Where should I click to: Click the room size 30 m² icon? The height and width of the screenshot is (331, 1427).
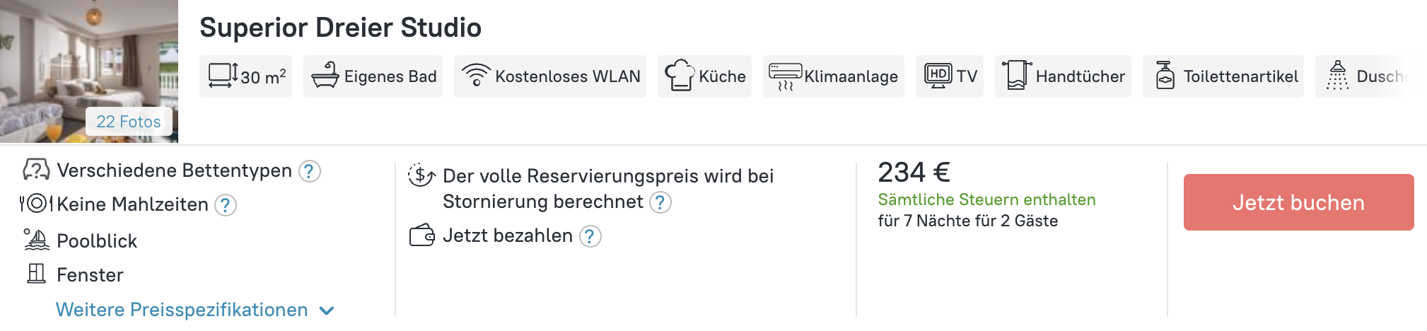223,76
